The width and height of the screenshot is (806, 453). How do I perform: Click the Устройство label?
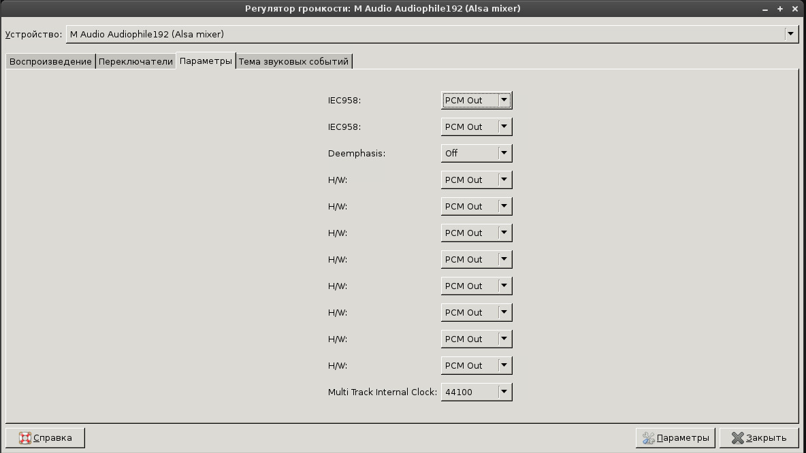tap(33, 35)
